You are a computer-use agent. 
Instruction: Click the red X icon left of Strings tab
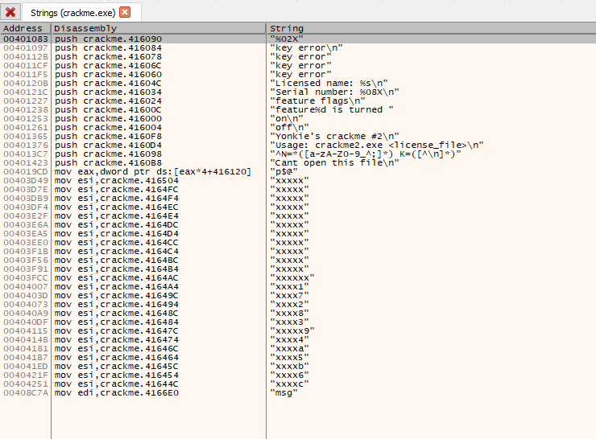[x=10, y=13]
